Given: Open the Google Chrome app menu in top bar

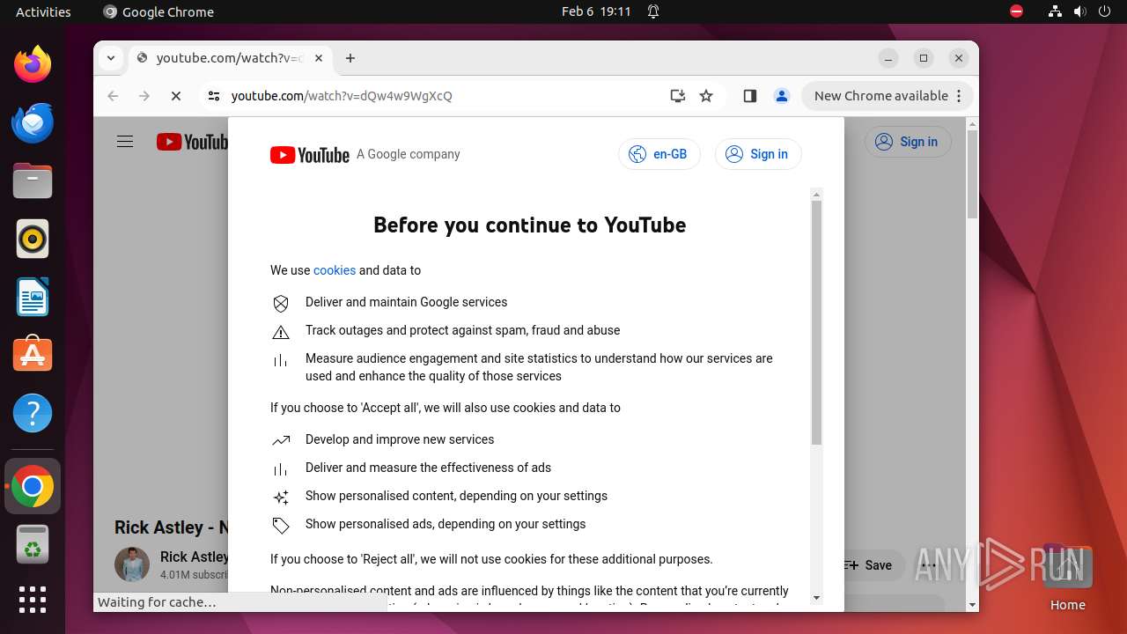Looking at the screenshot, I should click(158, 11).
